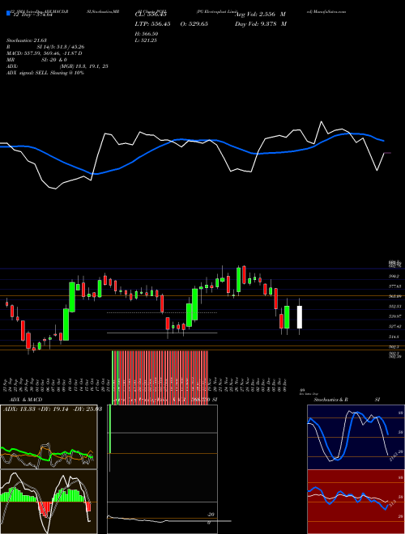Select the H: 566.59 high value
Image resolution: width=405 pixels, height=534 pixels.
click(x=147, y=34)
